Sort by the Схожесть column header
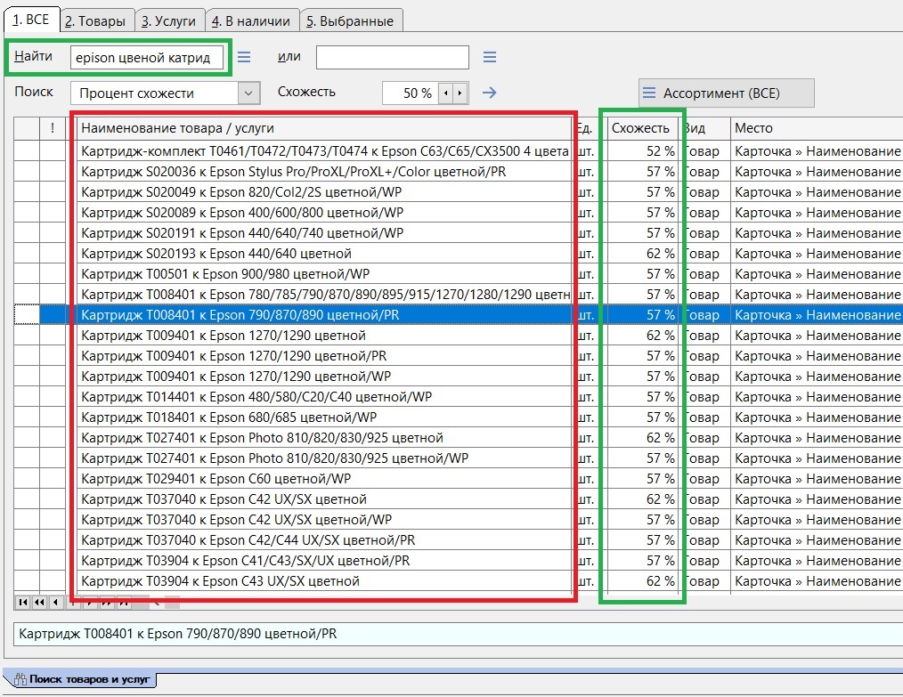 (x=640, y=128)
